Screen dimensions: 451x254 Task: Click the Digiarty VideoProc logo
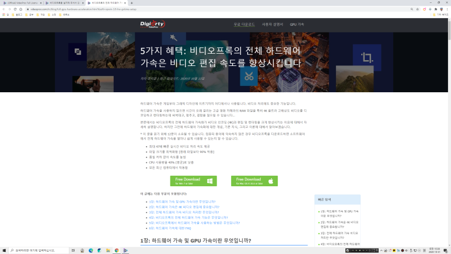153,24
